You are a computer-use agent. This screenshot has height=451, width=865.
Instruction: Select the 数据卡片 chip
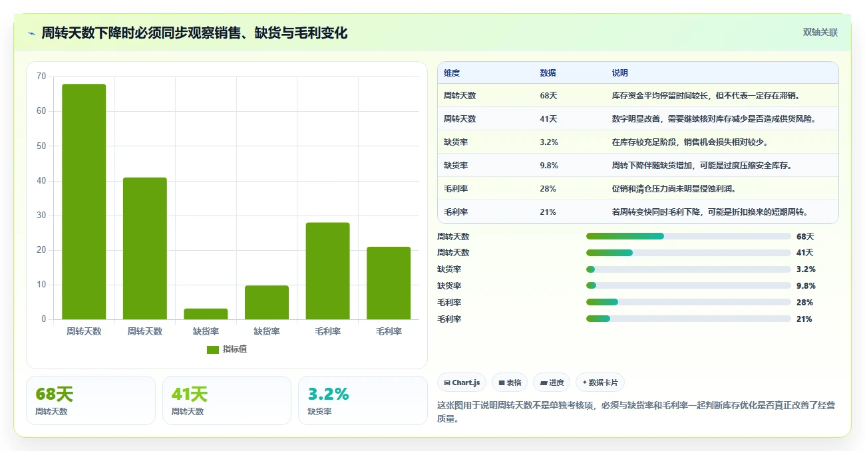(600, 382)
